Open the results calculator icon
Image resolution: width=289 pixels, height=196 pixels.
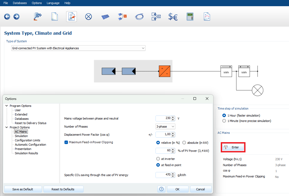click(x=190, y=17)
